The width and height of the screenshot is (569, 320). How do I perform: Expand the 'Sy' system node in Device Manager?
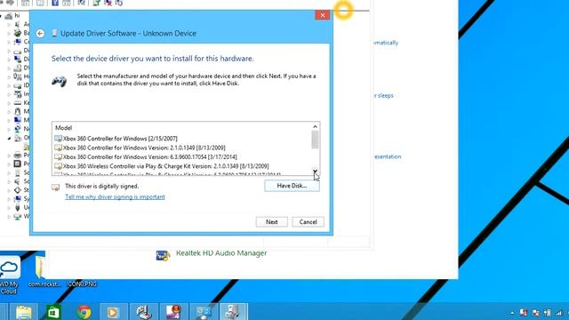click(x=9, y=199)
